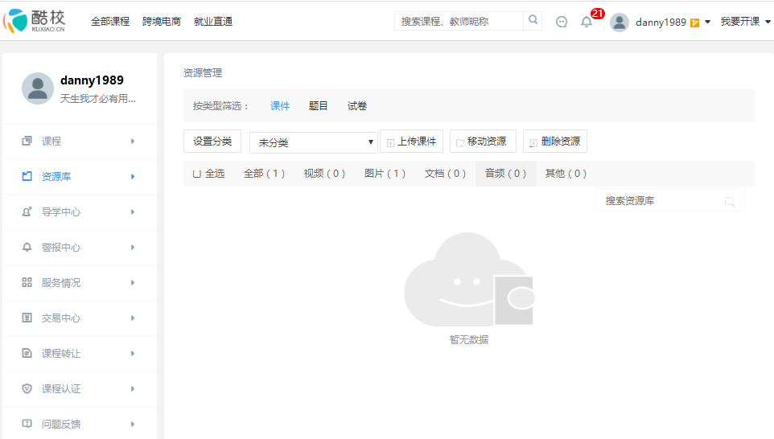Image resolution: width=774 pixels, height=439 pixels.
Task: Filter by 课件 type
Action: coord(280,106)
